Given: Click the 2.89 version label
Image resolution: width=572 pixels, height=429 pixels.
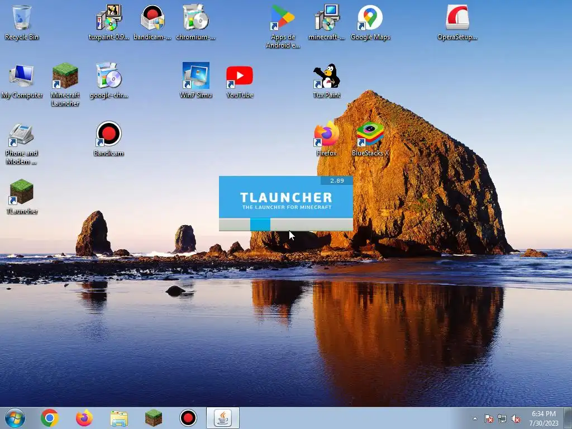Looking at the screenshot, I should (x=337, y=180).
